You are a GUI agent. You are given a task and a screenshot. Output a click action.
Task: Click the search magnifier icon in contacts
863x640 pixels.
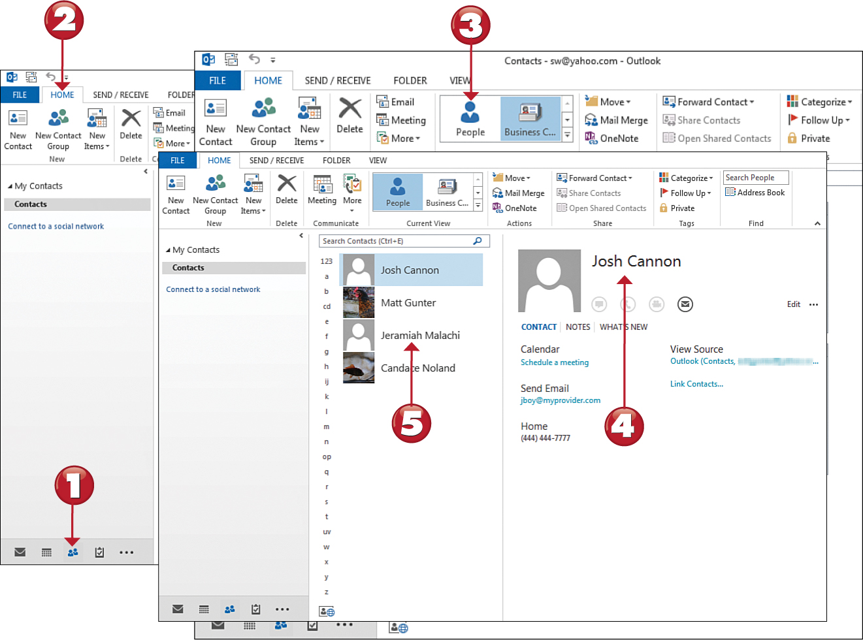pos(478,241)
